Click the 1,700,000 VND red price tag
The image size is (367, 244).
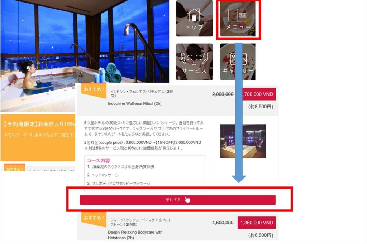pos(259,94)
